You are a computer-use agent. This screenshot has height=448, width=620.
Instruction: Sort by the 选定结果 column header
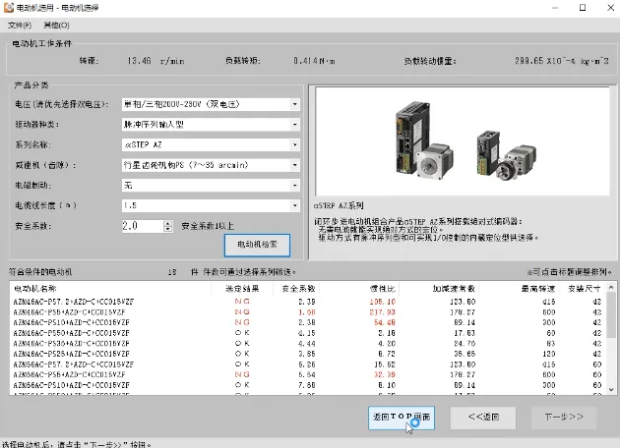pyautogui.click(x=242, y=289)
